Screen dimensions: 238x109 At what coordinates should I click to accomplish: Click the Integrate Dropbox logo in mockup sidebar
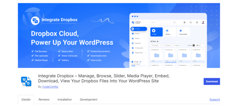pos(136,22)
